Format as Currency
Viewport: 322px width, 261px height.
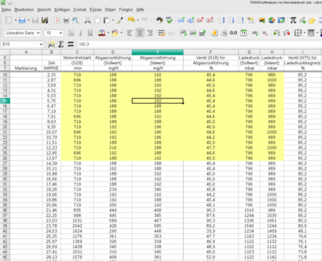click(x=214, y=33)
